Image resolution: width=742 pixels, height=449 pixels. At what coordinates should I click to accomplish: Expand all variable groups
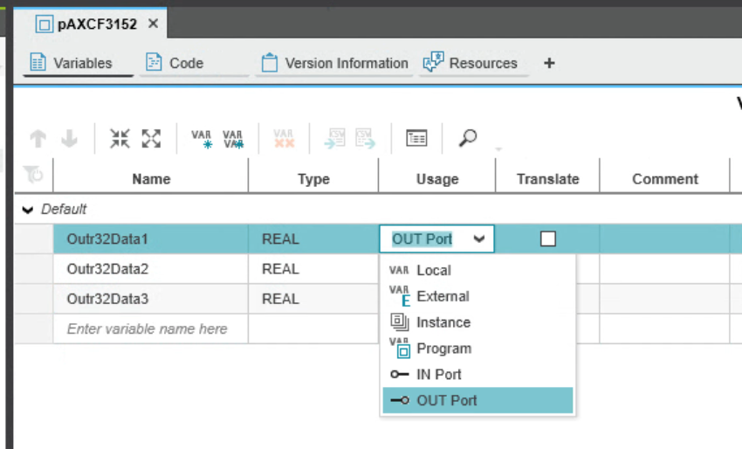point(151,139)
